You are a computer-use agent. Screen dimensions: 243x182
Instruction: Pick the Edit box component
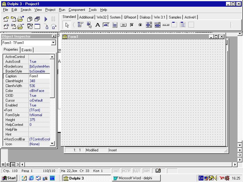[x=106, y=25]
